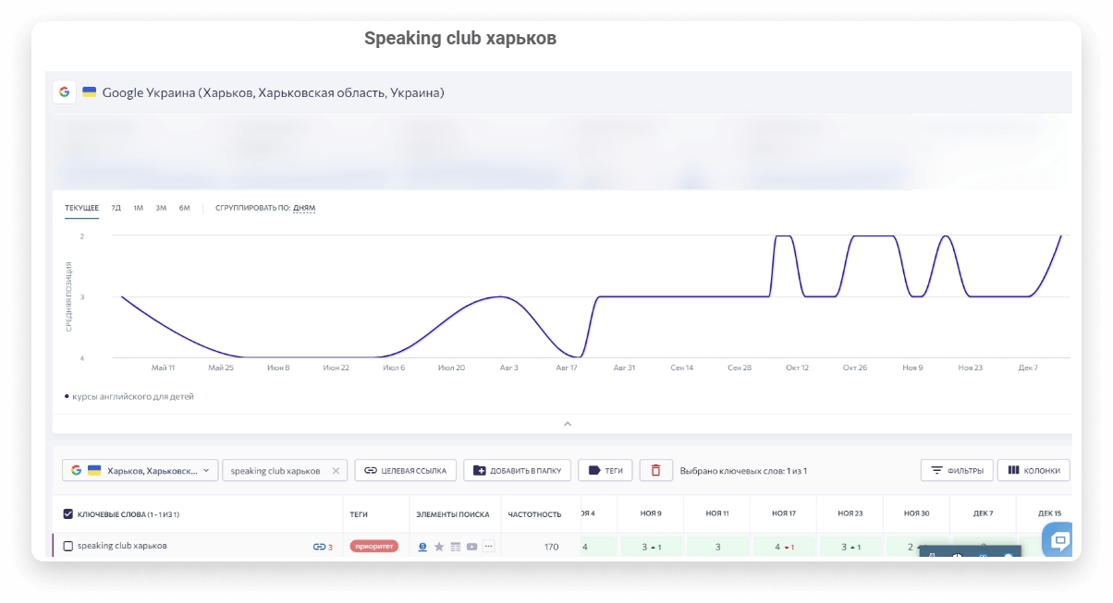Open the ТЕГИ button
Image resolution: width=1113 pixels, height=603 pixels.
(x=605, y=470)
